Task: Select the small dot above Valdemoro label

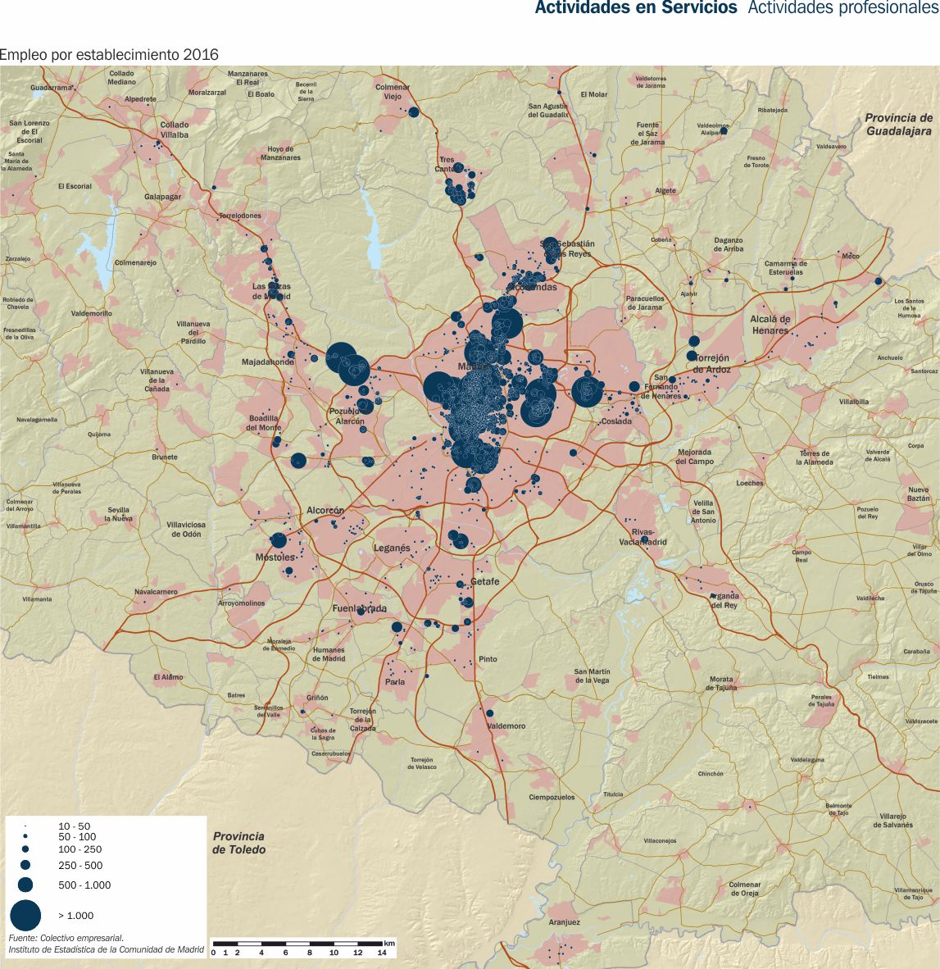Action: point(490,713)
